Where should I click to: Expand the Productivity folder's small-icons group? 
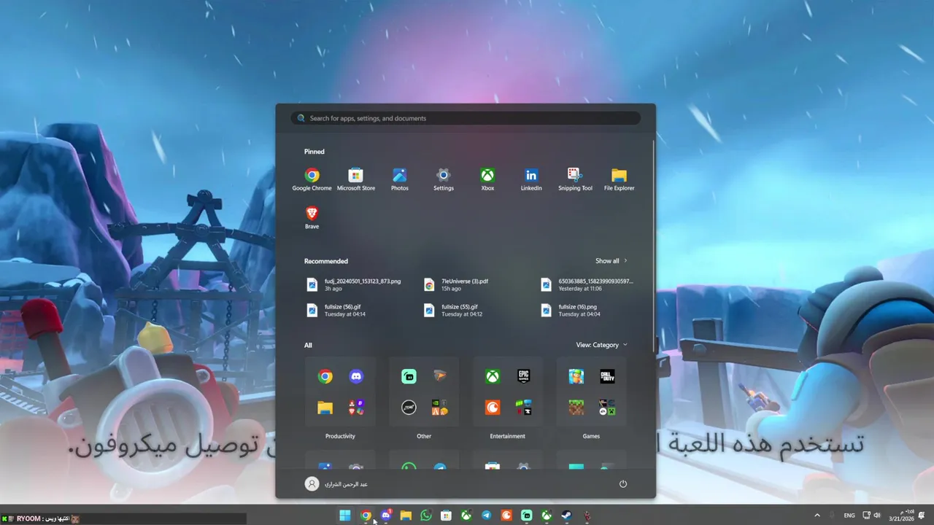356,408
